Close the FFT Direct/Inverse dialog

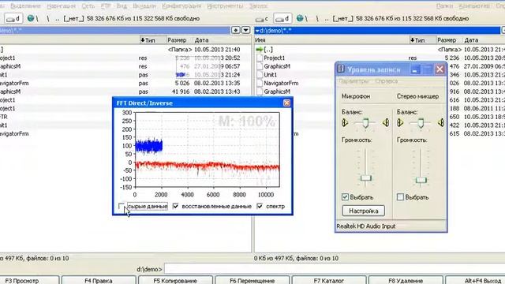click(x=286, y=103)
